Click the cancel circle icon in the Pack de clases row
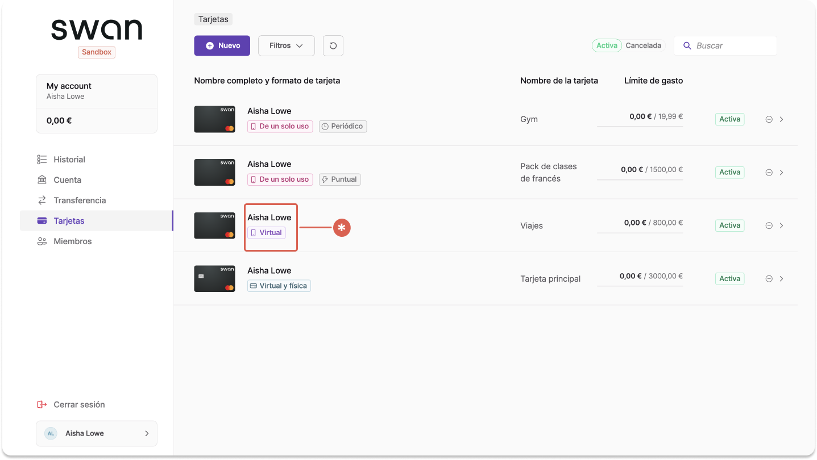The height and width of the screenshot is (460, 817). pyautogui.click(x=769, y=173)
